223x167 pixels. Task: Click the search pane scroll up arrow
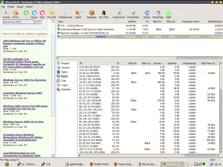[53, 21]
